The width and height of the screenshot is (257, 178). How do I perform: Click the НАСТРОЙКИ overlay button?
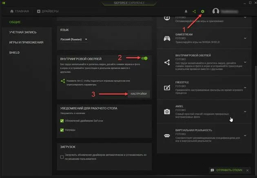point(139,94)
